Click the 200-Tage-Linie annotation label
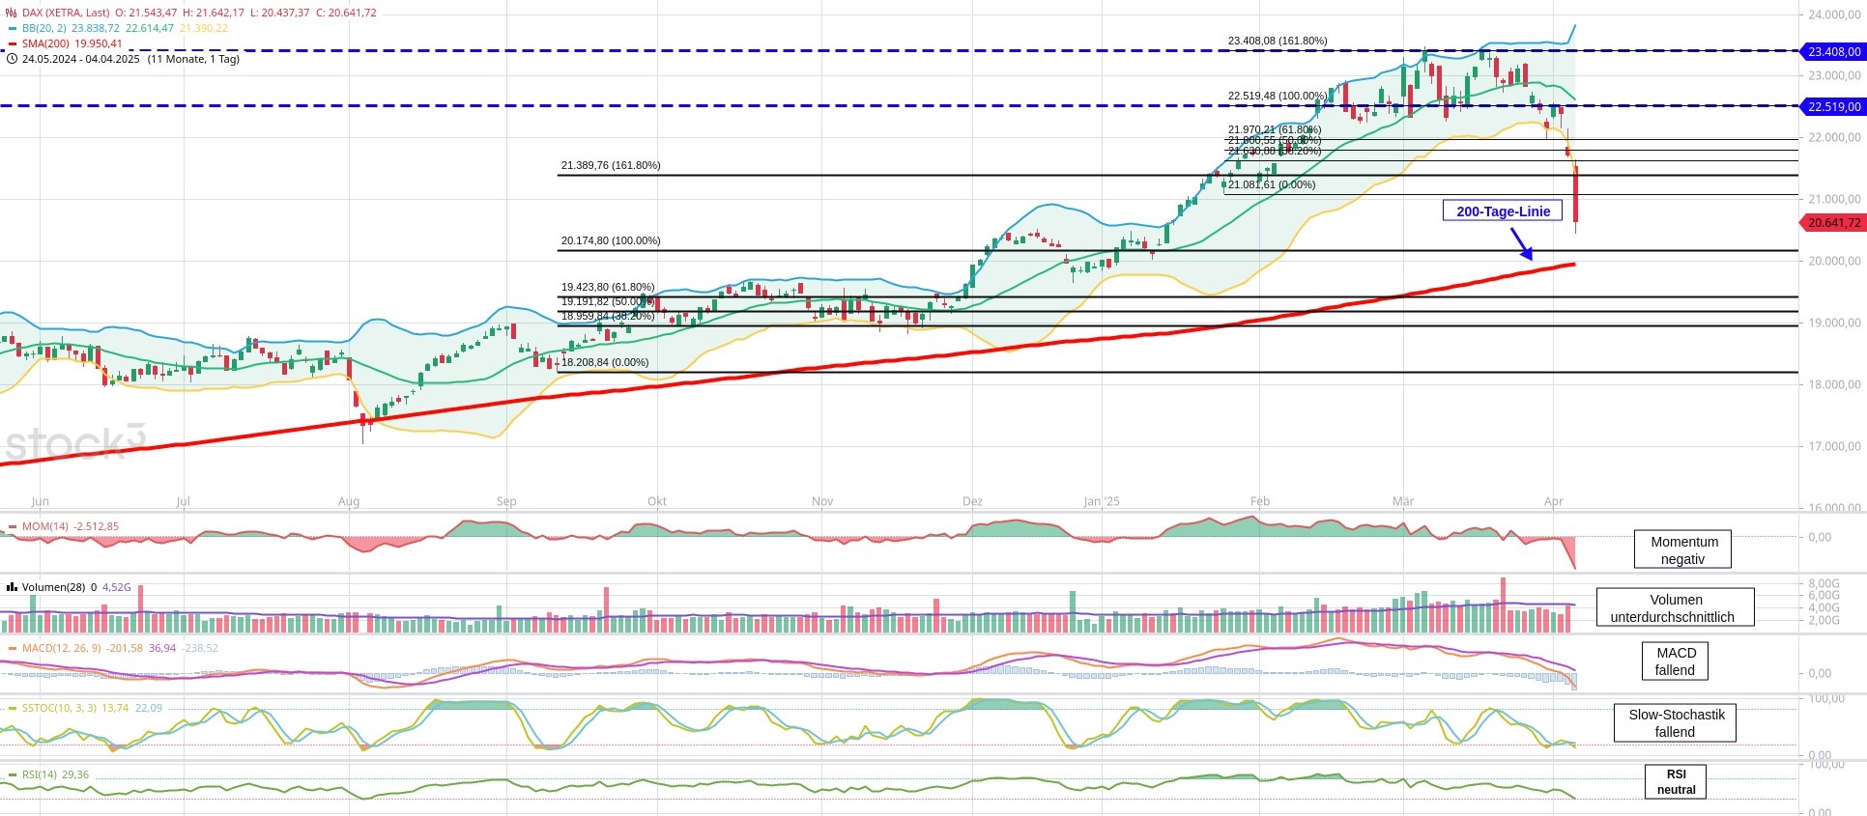Image resolution: width=1867 pixels, height=816 pixels. coord(1503,211)
